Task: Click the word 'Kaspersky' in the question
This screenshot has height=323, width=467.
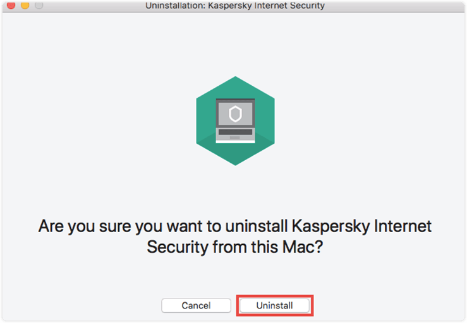Action: pyautogui.click(x=331, y=226)
